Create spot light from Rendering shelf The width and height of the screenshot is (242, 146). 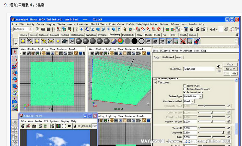click(44, 41)
